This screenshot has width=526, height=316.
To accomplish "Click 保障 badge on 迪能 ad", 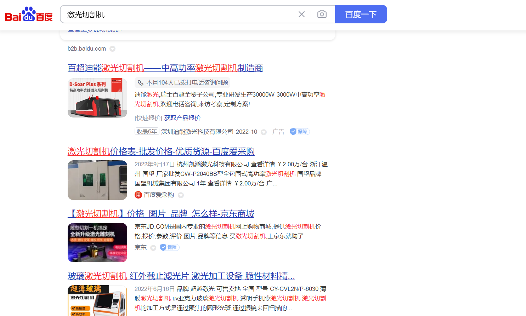I will tap(300, 132).
